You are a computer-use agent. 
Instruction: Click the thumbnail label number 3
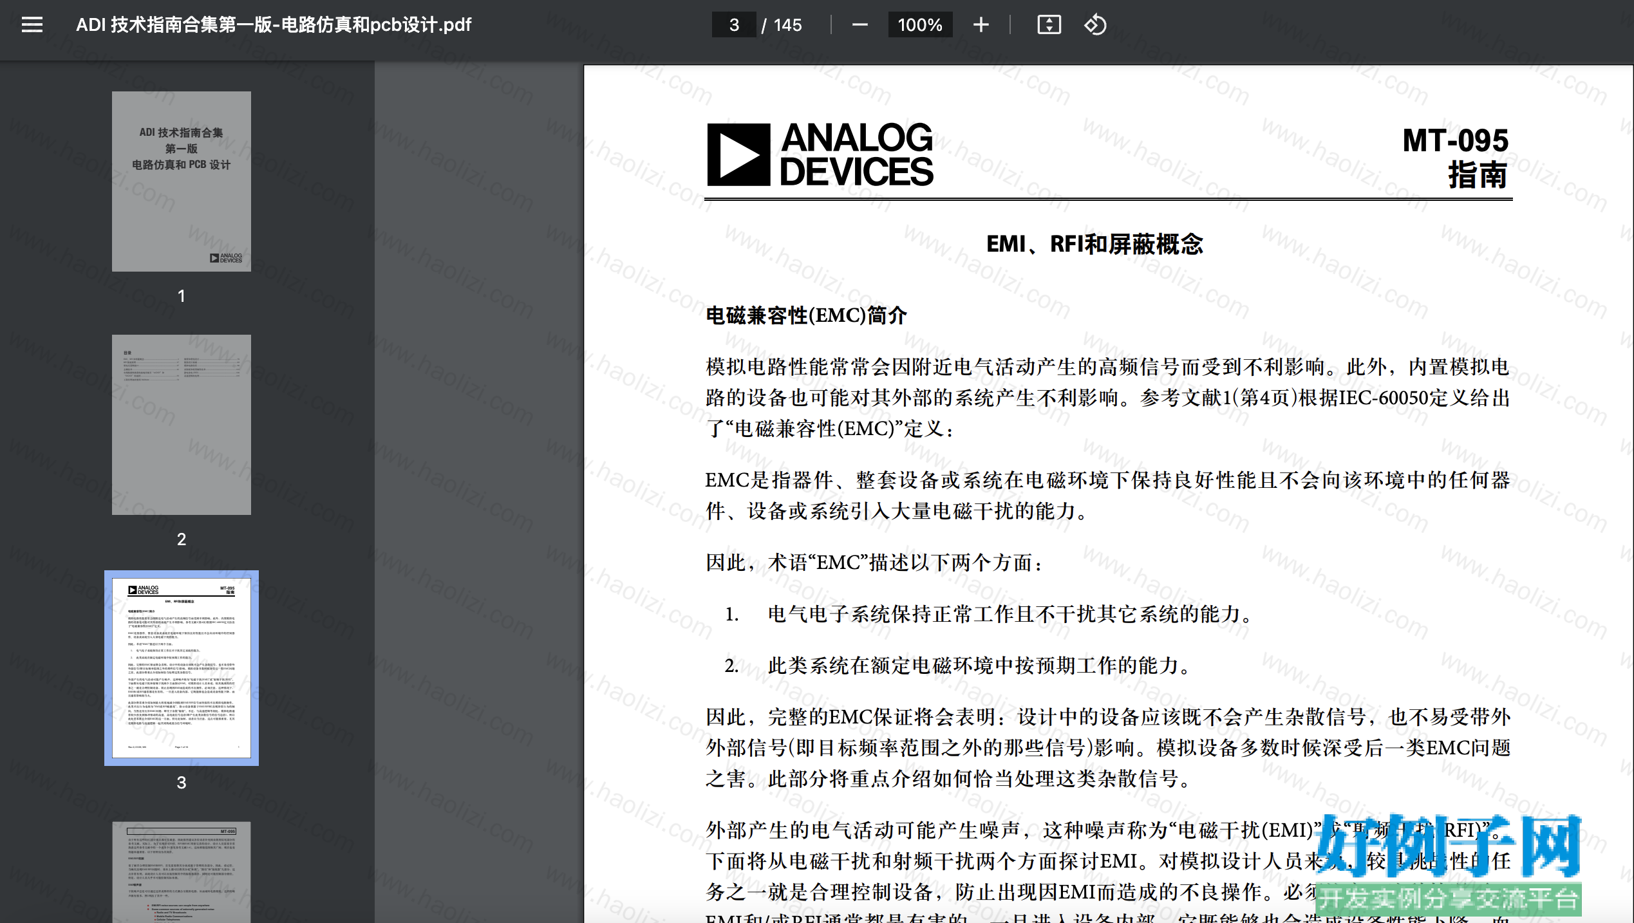click(182, 783)
